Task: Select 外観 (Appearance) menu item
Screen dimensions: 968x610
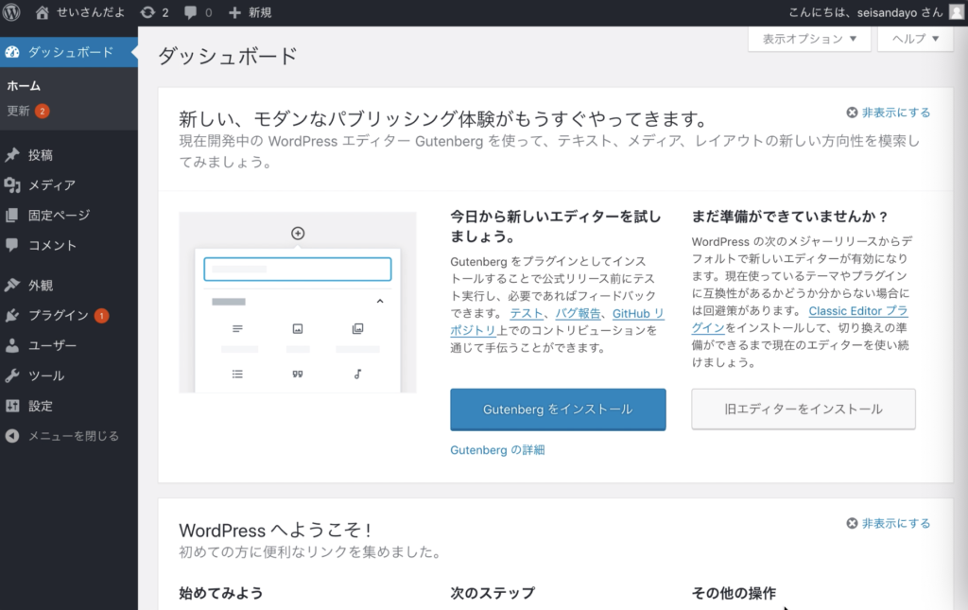Action: pos(40,286)
